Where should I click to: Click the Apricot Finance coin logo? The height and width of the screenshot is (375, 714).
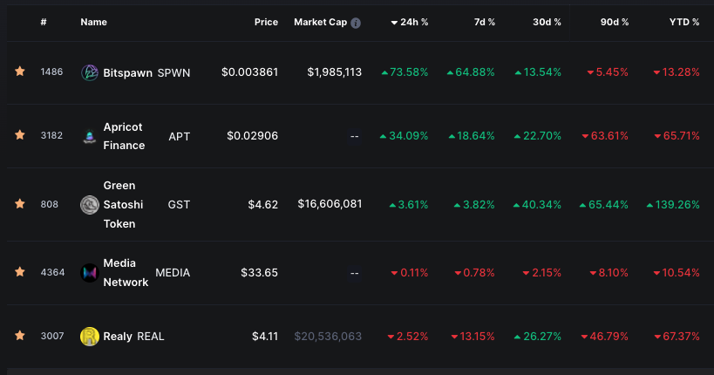pyautogui.click(x=90, y=136)
